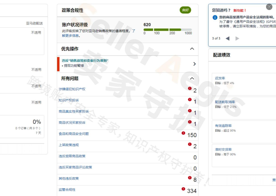Click the count 2 for 涉嫌侵犯知识产权
This screenshot has height=196, width=276.
(195, 90)
